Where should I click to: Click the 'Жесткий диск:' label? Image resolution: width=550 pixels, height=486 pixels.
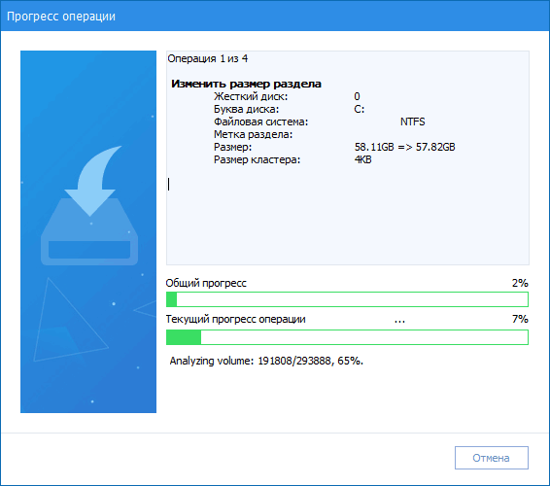(251, 96)
